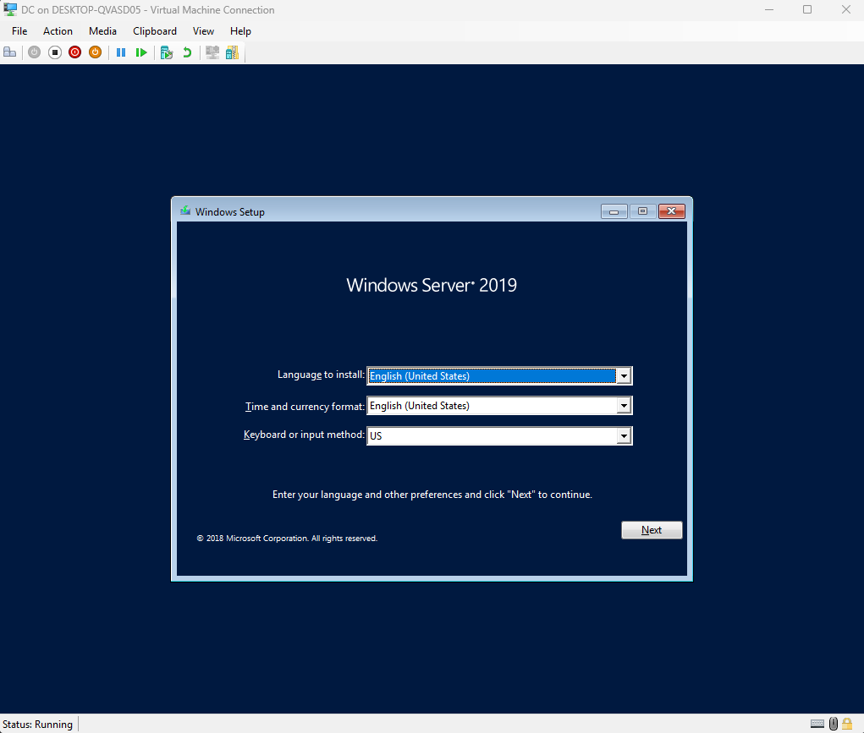Click the mouse icon in the status bar
This screenshot has width=864, height=733.
(x=833, y=724)
